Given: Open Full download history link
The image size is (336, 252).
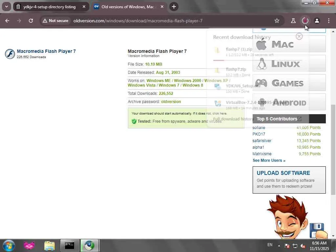Looking at the screenshot, I should 257,119.
